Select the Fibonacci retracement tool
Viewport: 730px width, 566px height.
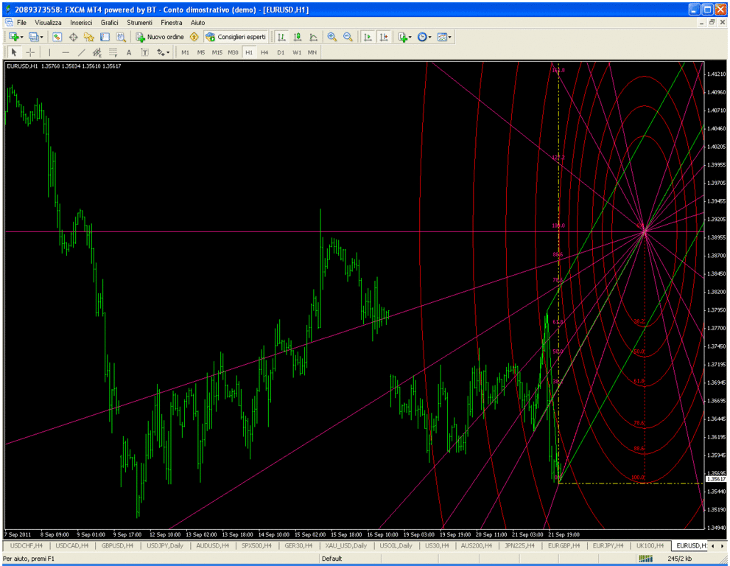coord(113,52)
